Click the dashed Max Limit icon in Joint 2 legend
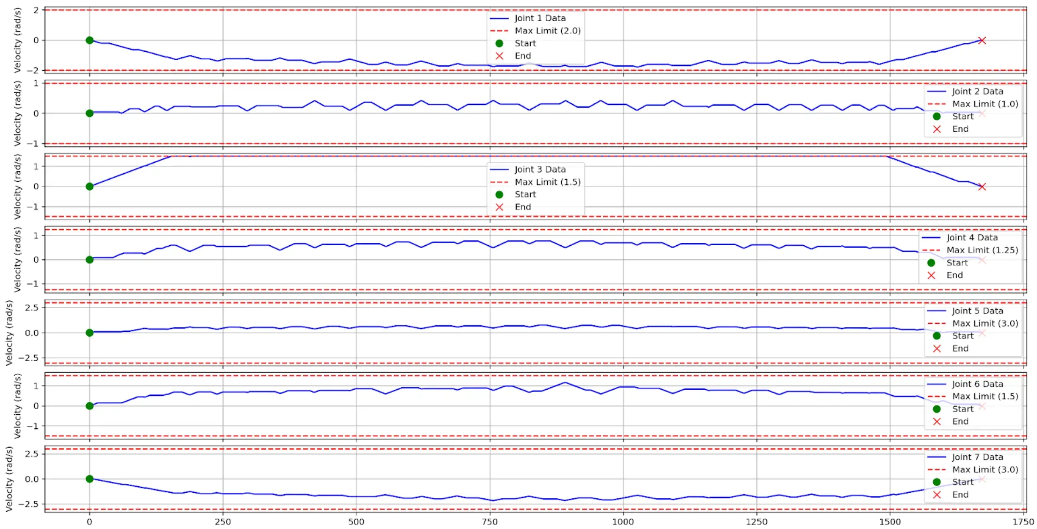Image resolution: width=1037 pixels, height=529 pixels. (937, 104)
